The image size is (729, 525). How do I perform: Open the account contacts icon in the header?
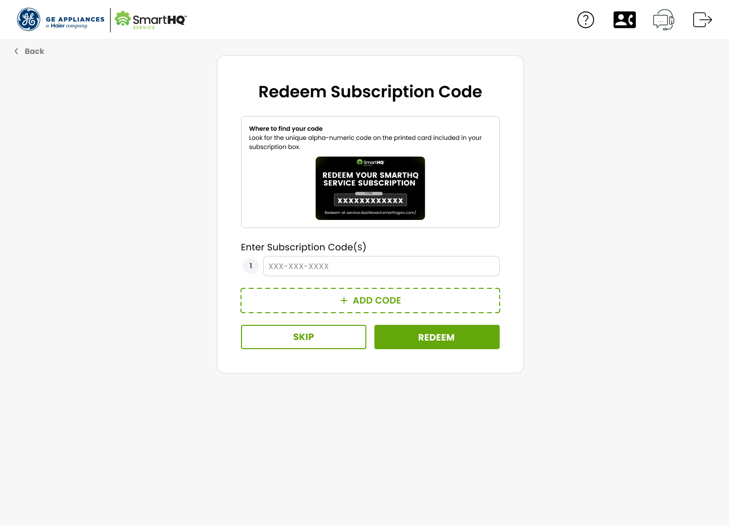click(x=624, y=19)
